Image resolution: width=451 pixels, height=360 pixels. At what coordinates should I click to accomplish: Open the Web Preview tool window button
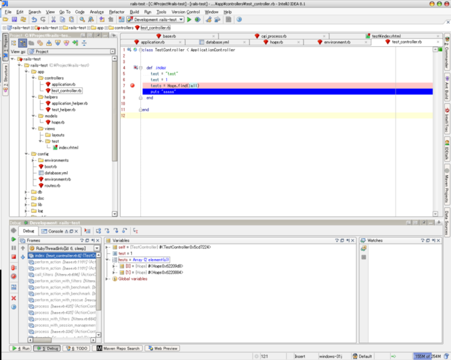[162, 348]
